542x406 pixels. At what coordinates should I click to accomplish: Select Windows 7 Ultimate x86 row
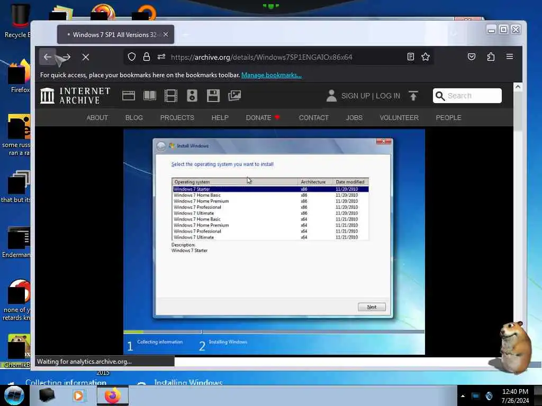[270, 214]
